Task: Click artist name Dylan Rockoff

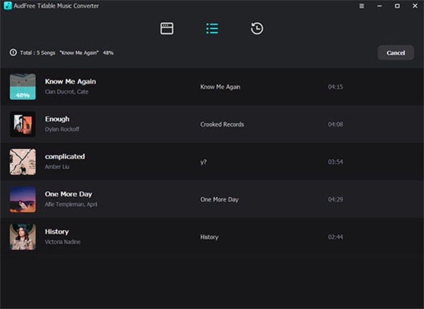Action: point(62,129)
